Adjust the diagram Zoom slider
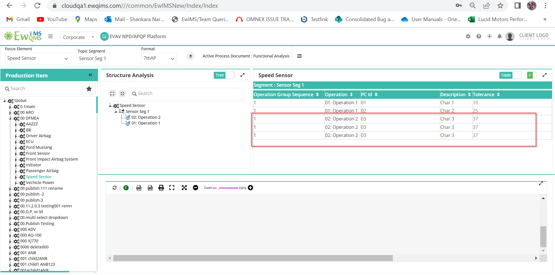The image size is (555, 275). point(225,188)
